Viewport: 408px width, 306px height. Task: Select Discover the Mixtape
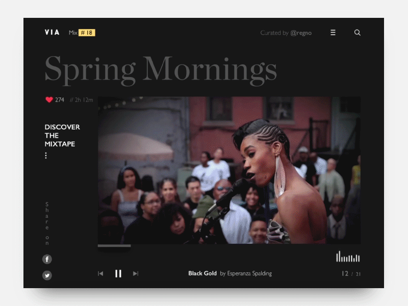pos(62,136)
